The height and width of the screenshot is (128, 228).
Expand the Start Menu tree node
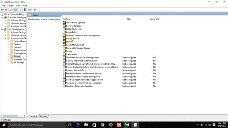9,53
